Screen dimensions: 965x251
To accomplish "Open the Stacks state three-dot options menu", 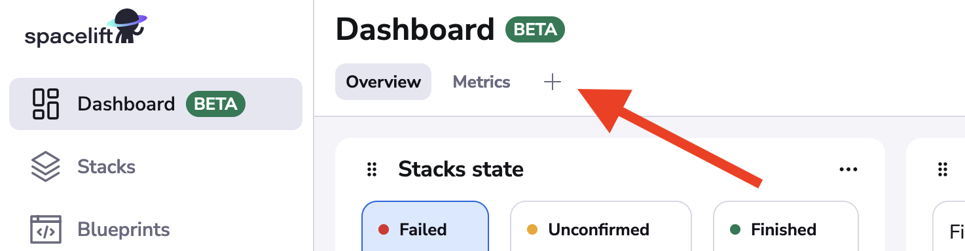I will pyautogui.click(x=848, y=170).
